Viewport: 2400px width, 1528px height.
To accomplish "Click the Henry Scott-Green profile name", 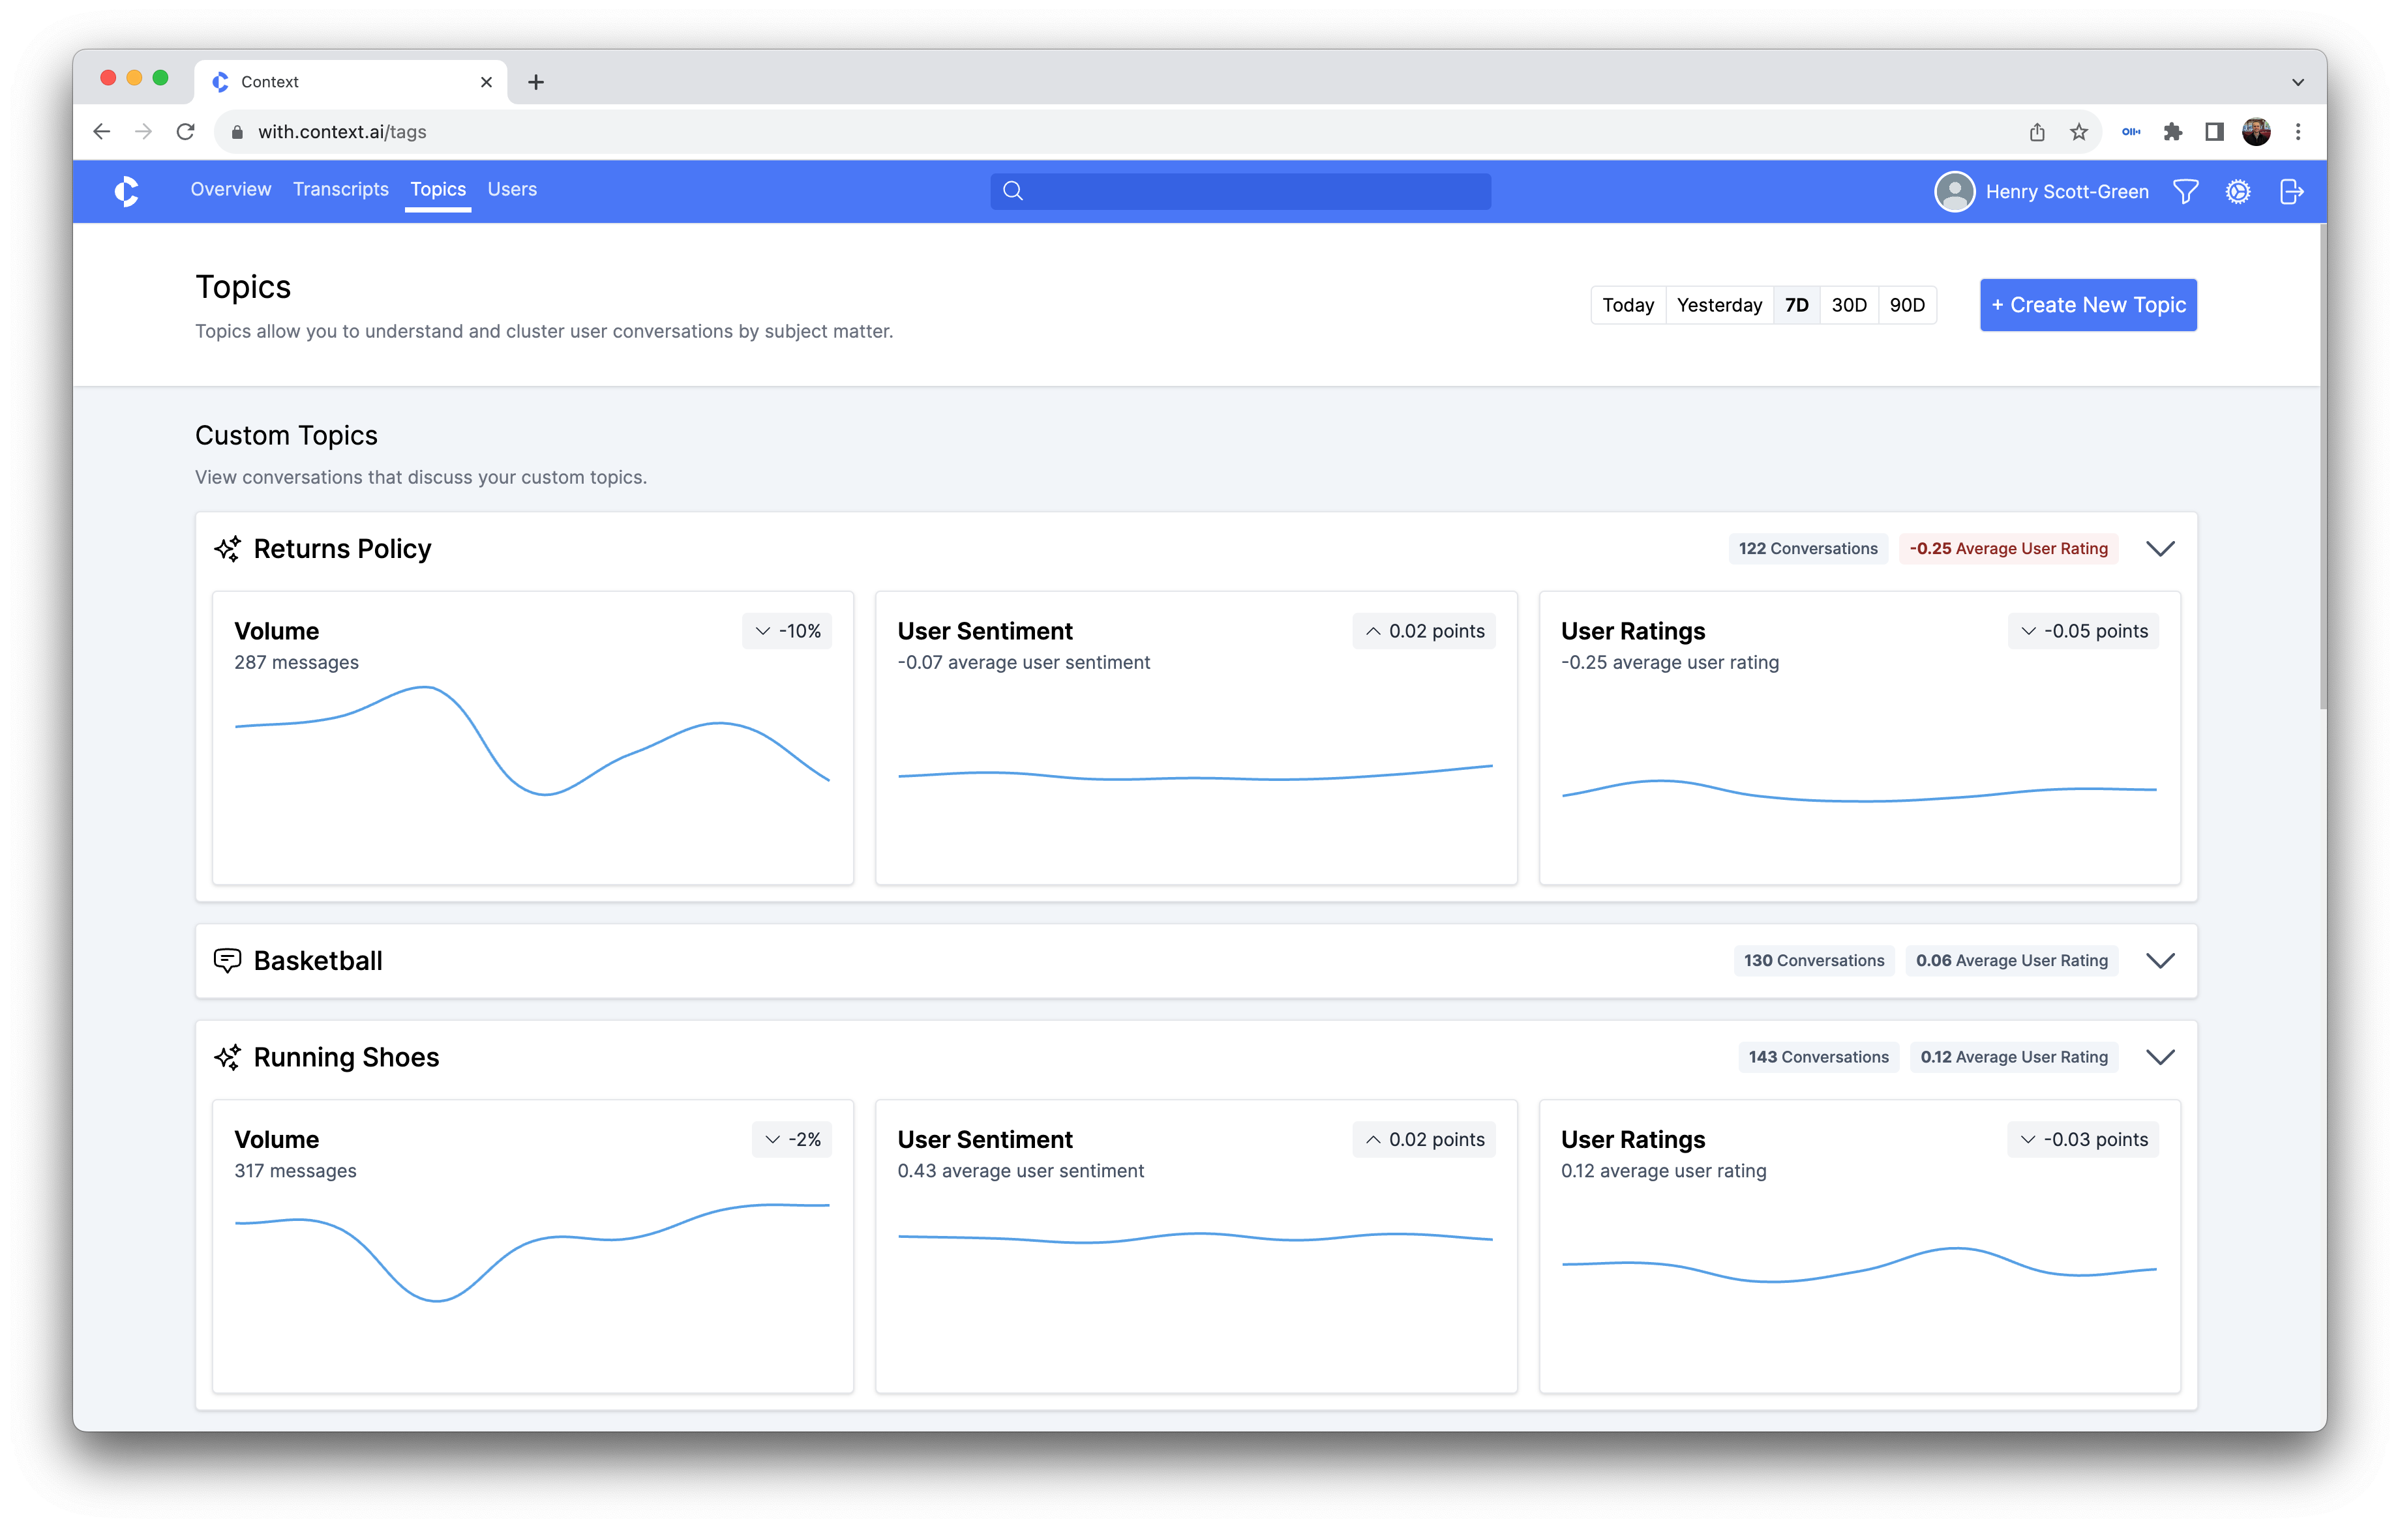I will 2066,191.
